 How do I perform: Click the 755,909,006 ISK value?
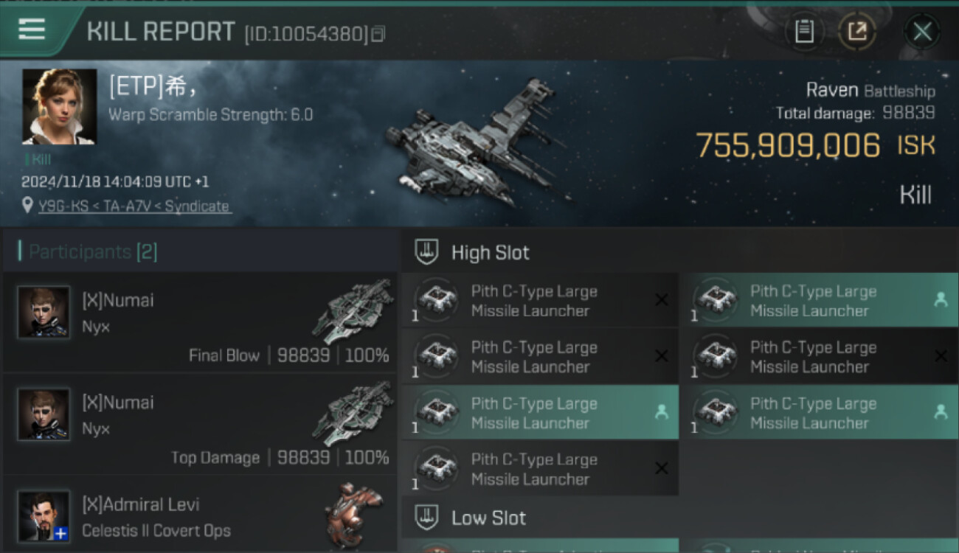(x=788, y=146)
